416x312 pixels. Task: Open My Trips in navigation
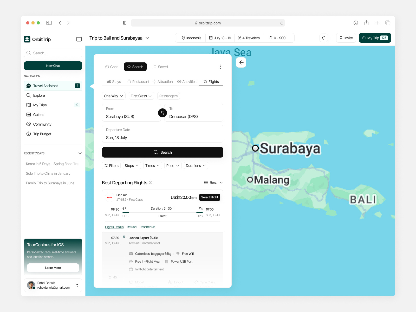[x=53, y=105]
